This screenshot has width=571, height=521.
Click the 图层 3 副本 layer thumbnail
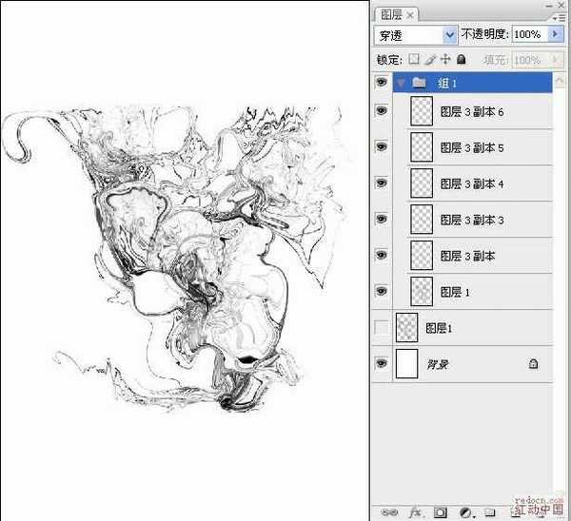pyautogui.click(x=421, y=256)
